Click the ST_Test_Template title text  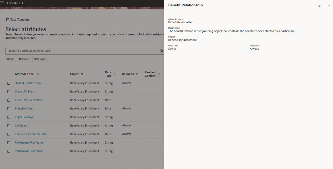[18, 20]
